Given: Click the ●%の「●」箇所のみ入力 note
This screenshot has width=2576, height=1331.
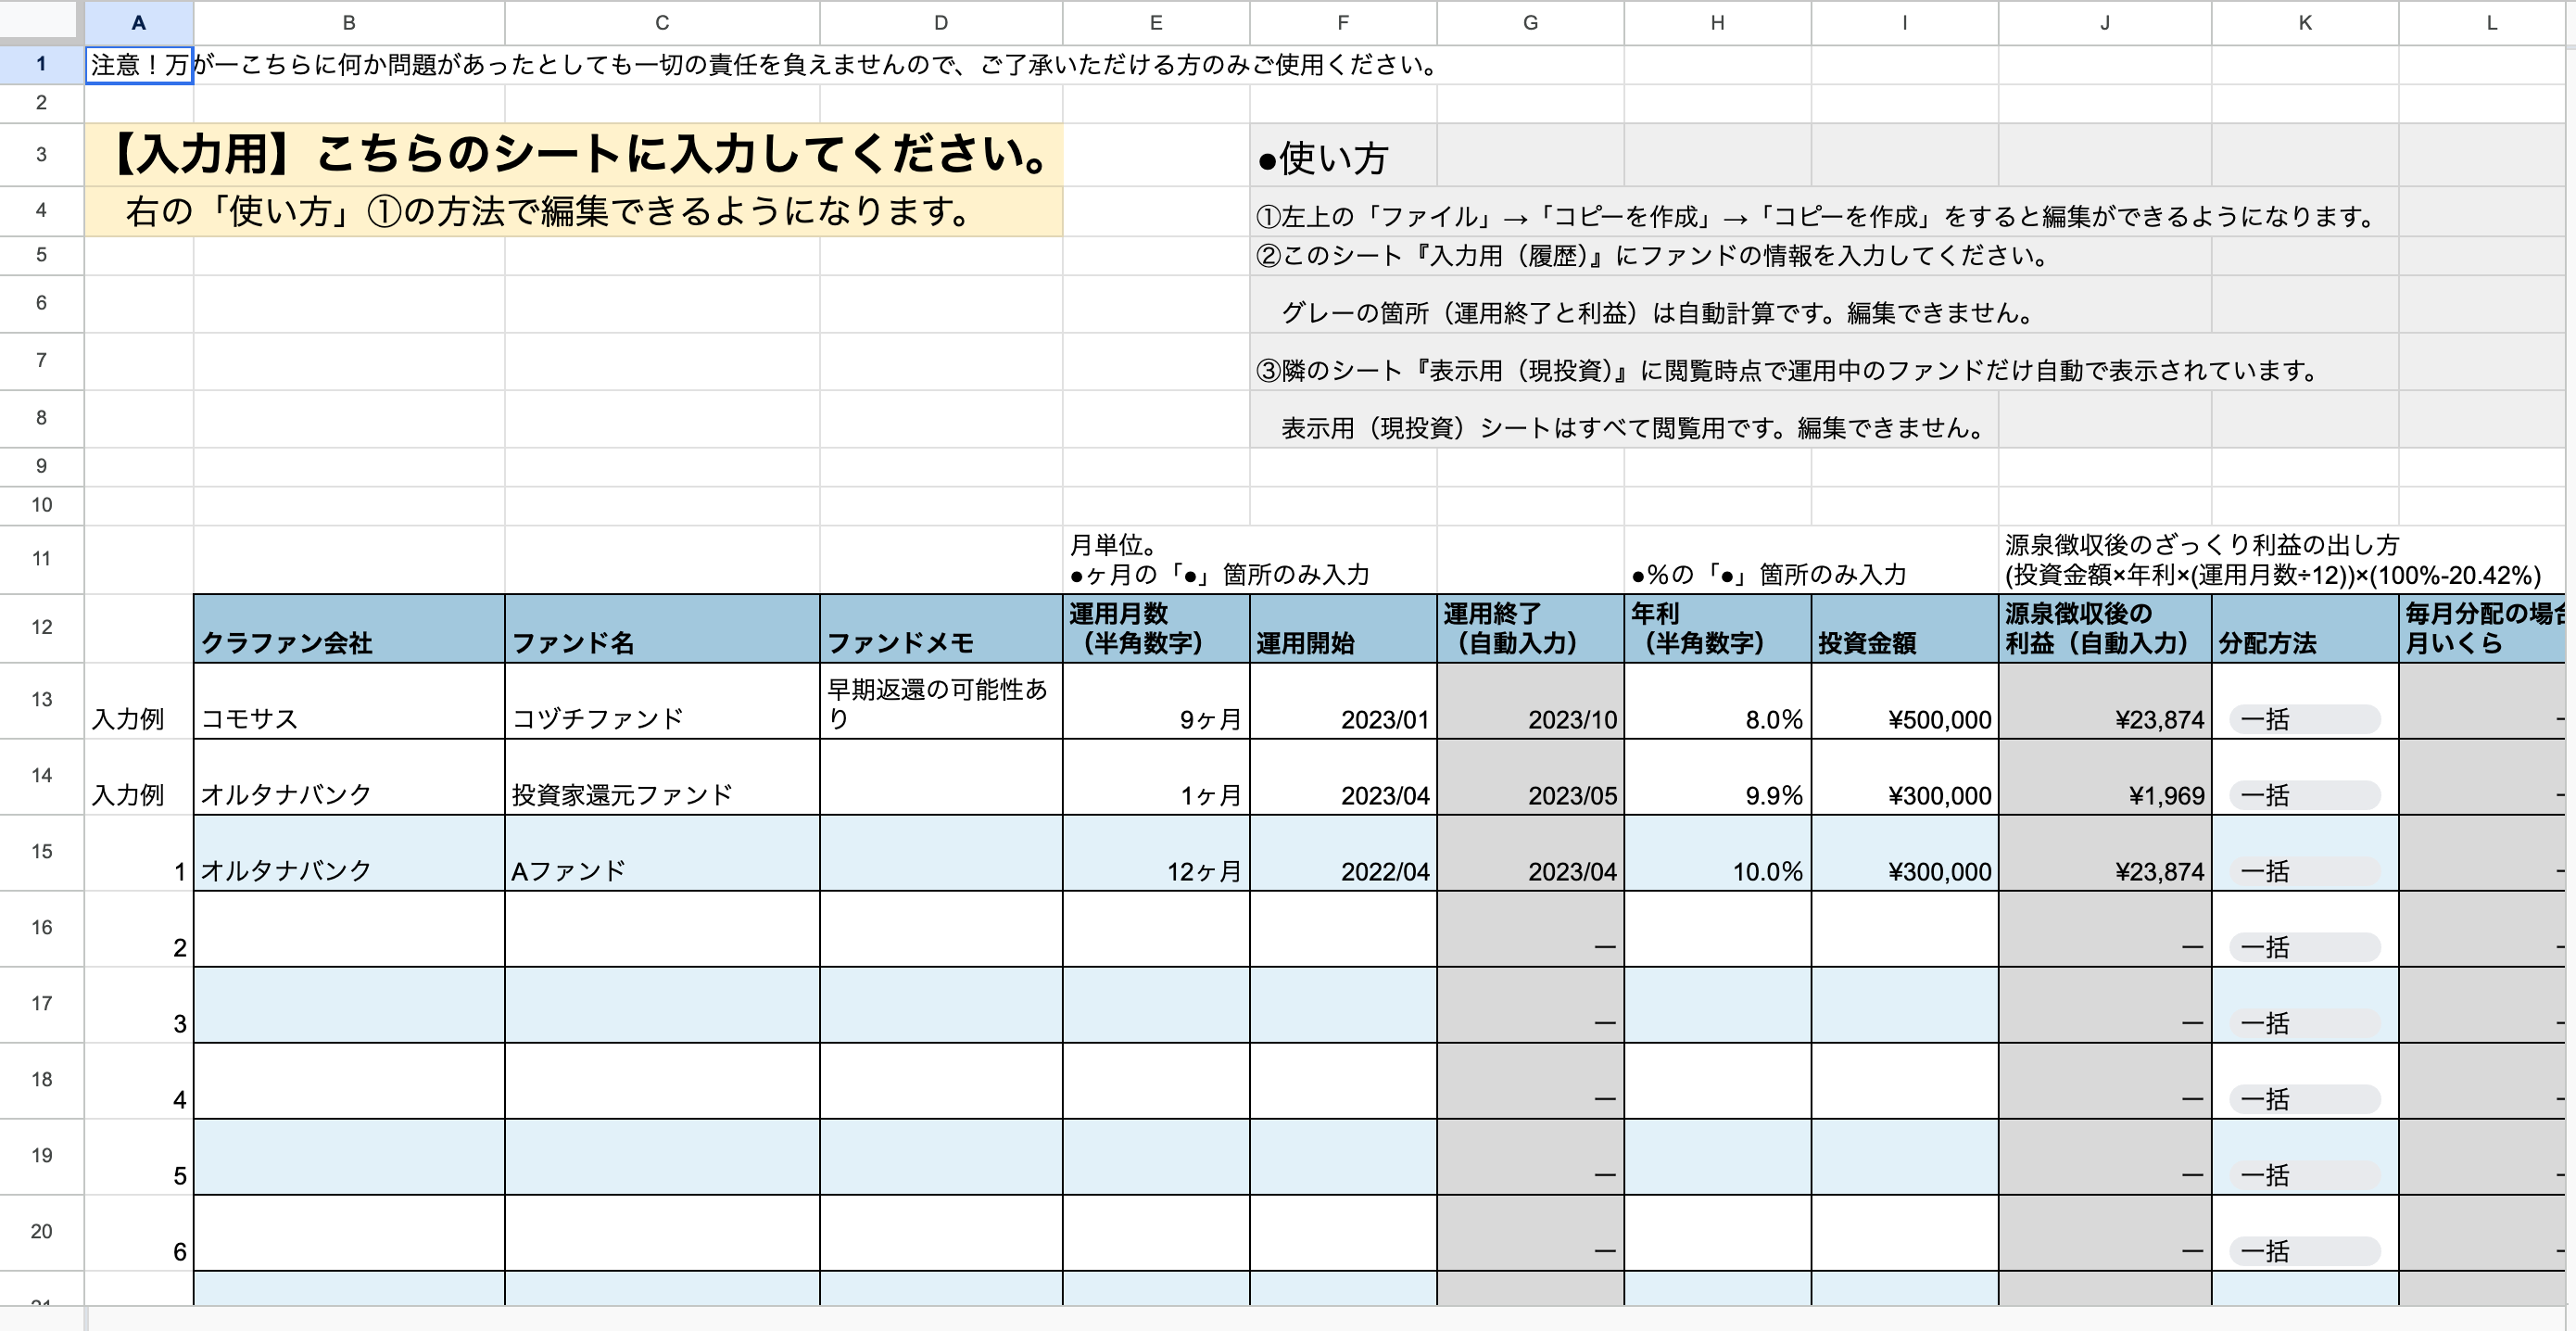Looking at the screenshot, I should pos(1768,575).
